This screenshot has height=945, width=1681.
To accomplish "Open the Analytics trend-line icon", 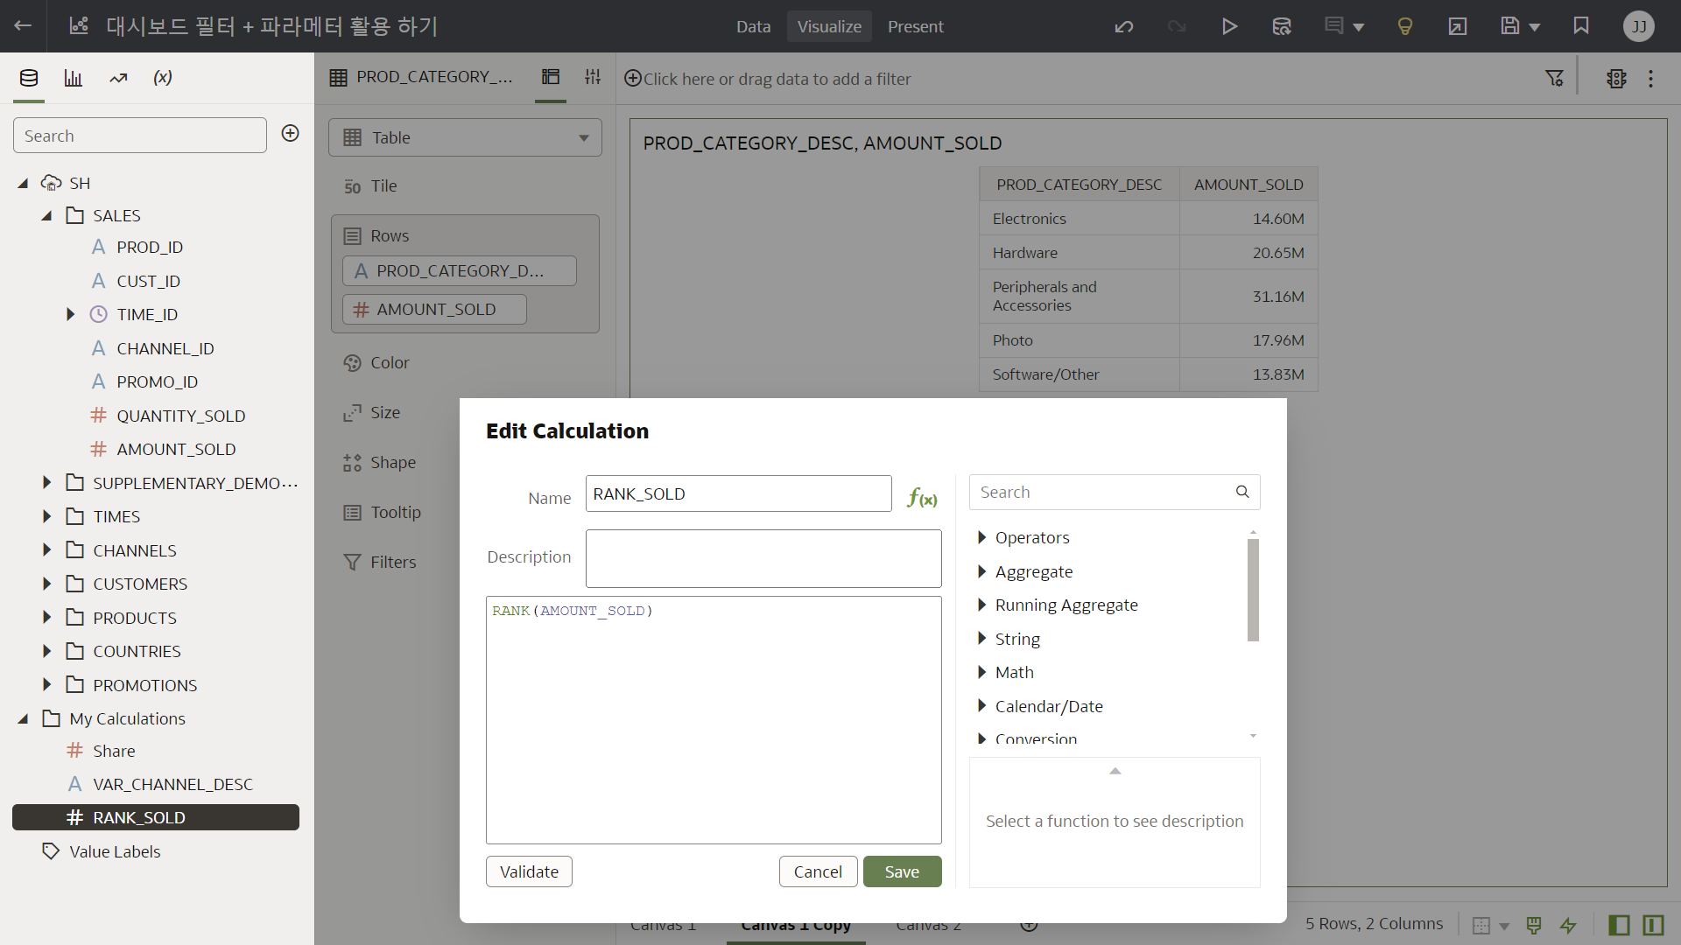I will click(x=118, y=78).
